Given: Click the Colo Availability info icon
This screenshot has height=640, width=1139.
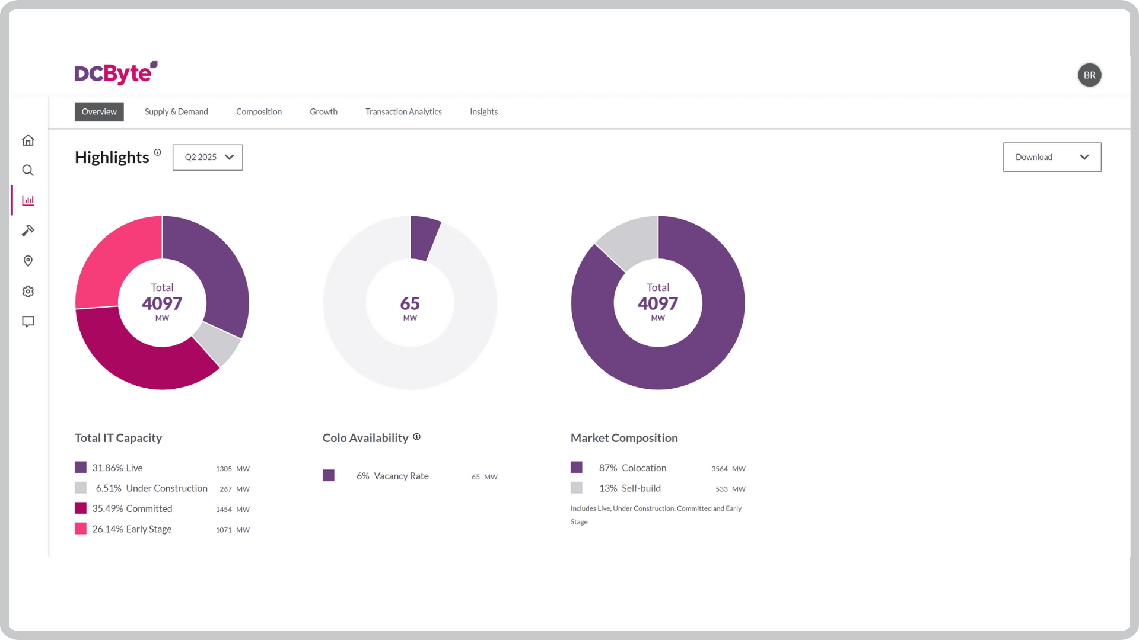Looking at the screenshot, I should click(x=417, y=437).
